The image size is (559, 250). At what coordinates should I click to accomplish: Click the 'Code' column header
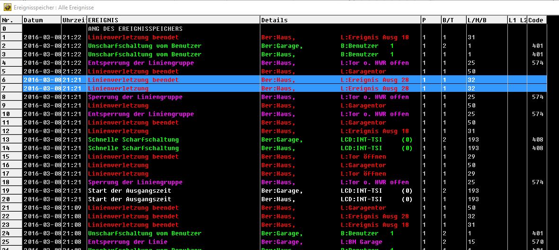(x=536, y=20)
